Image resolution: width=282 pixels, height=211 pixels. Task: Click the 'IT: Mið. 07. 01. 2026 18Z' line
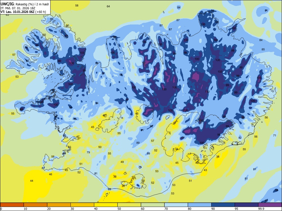(x=18, y=8)
